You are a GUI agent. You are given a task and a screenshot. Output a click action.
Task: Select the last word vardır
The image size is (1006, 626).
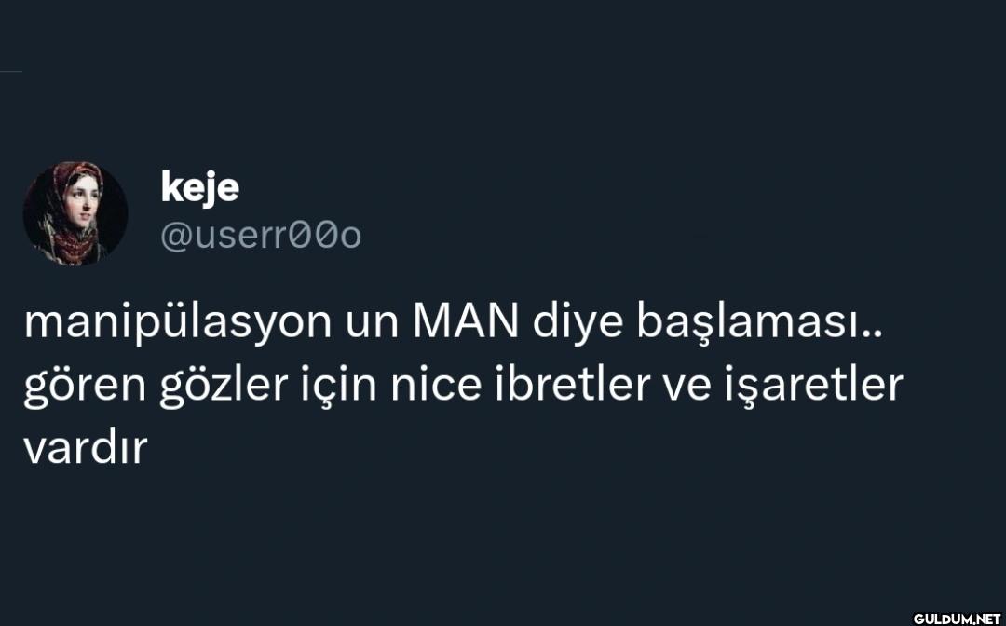(86, 449)
